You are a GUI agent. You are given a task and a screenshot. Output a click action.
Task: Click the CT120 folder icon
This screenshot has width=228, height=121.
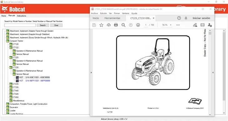11,44
